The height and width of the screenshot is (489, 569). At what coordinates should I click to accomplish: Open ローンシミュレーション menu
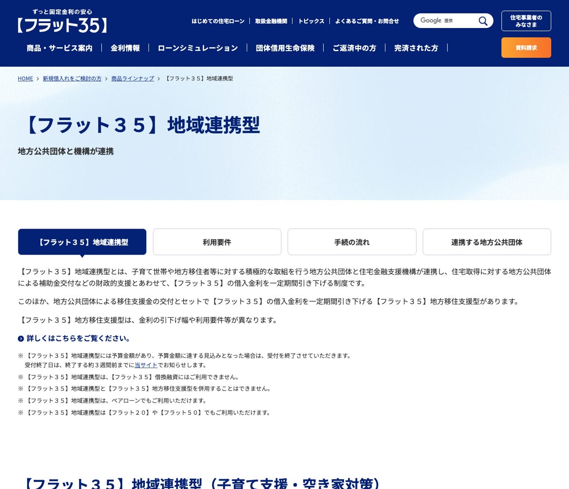(x=198, y=48)
